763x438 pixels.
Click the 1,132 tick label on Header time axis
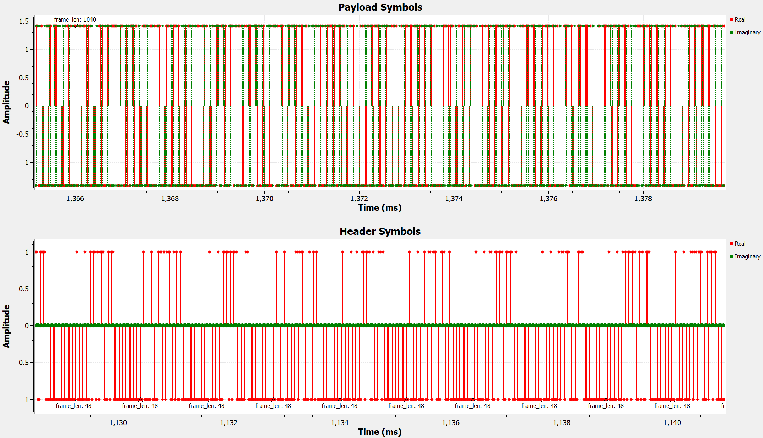229,423
